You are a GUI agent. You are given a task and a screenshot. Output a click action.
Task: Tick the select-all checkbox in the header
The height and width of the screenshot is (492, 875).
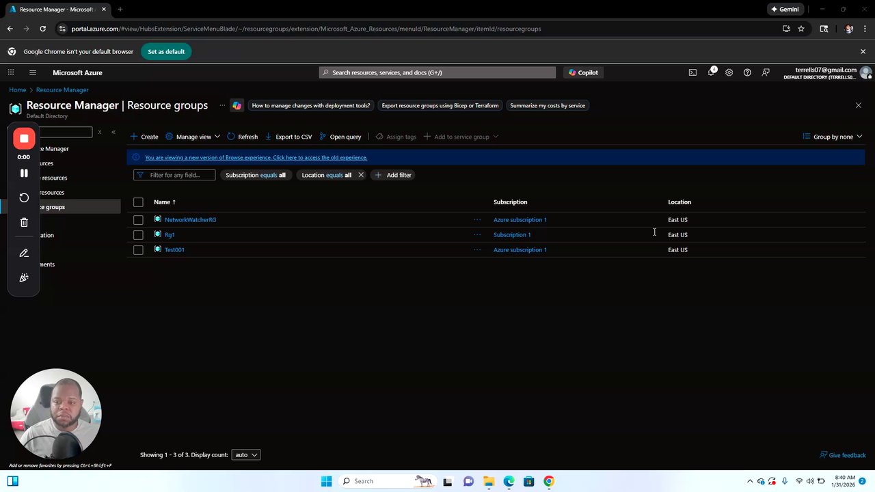138,202
